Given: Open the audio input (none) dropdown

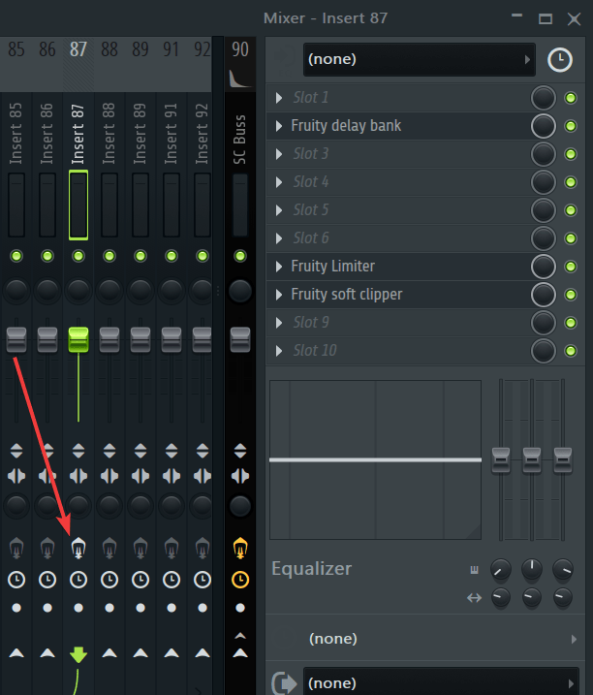Looking at the screenshot, I should click(420, 59).
